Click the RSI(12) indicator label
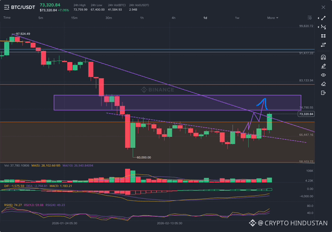Screen dimensions: 332x232 point(34,205)
